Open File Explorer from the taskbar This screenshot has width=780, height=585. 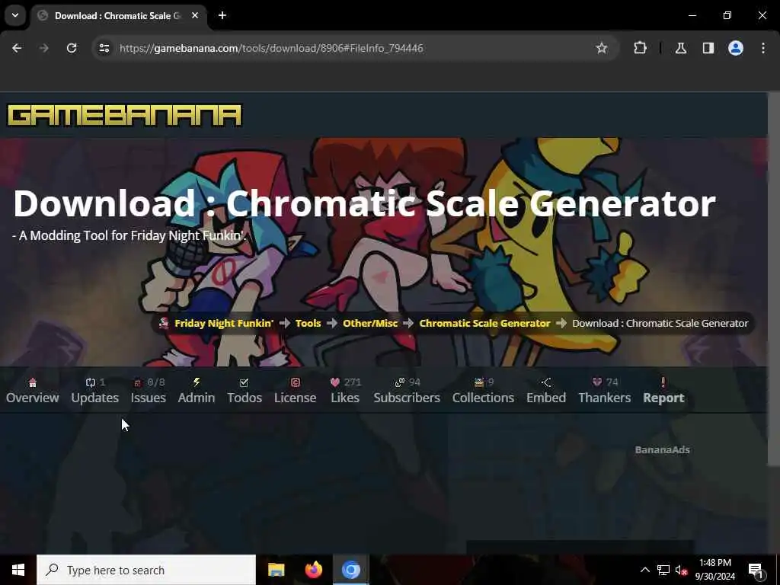point(276,570)
